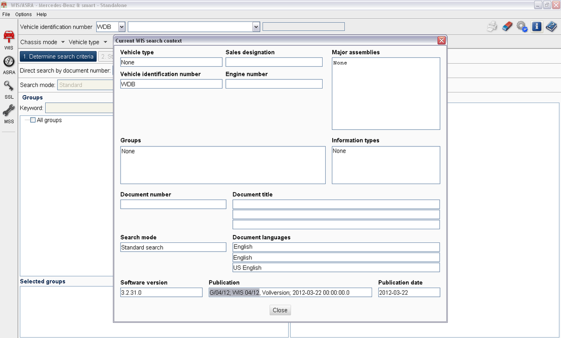Click the Close button in the dialog
561x338 pixels.
[x=280, y=310]
